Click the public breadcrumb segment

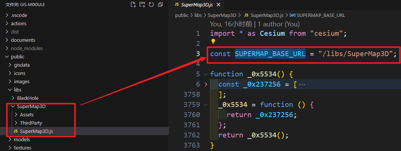182,15
